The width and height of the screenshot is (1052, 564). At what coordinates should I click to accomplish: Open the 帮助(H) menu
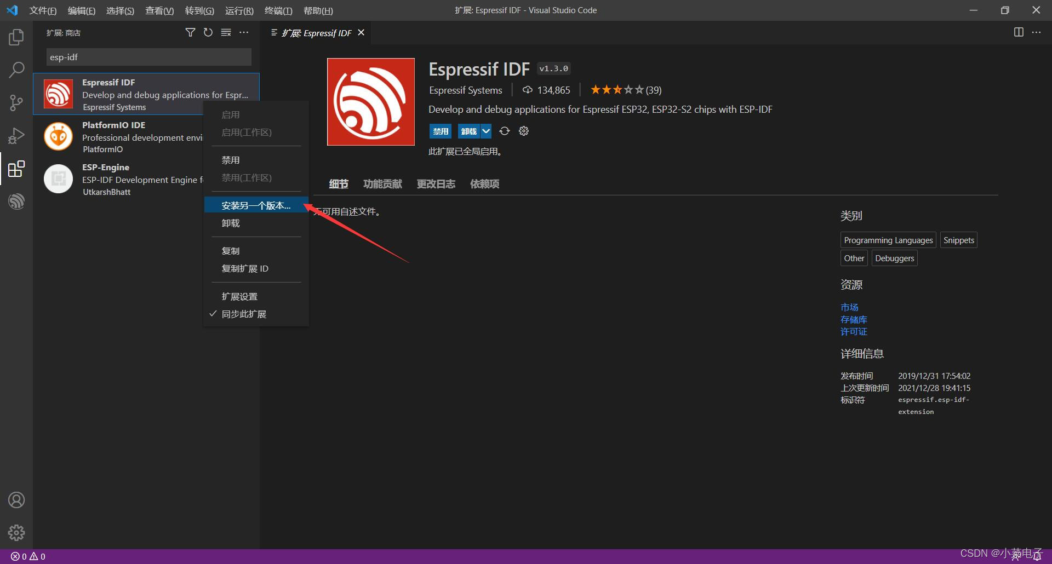click(x=318, y=10)
